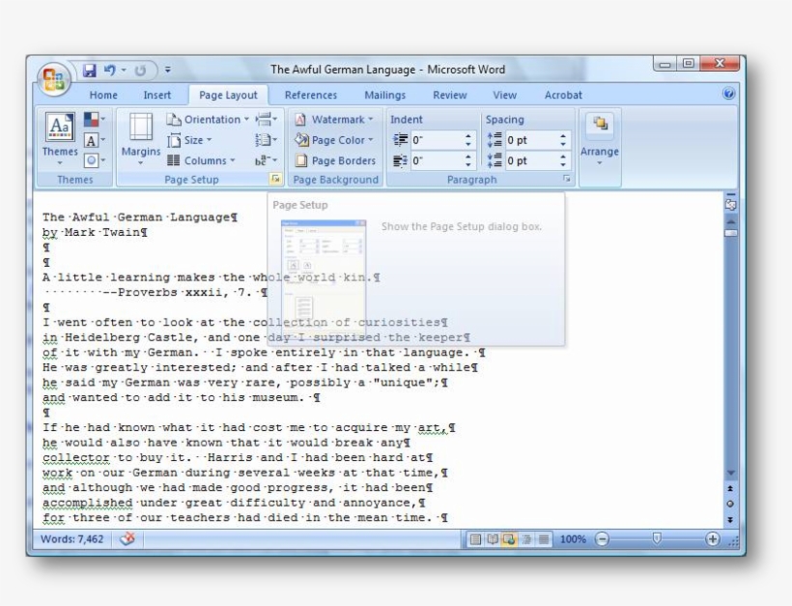Decrease the Indent Right value
This screenshot has height=606, width=792.
click(468, 164)
